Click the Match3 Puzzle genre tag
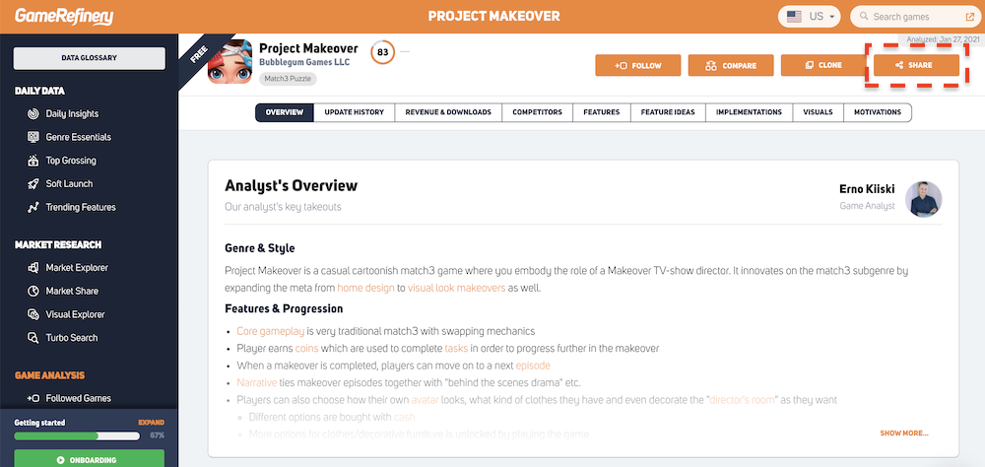 [x=289, y=79]
